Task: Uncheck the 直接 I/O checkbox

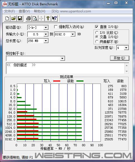Action: point(97,27)
